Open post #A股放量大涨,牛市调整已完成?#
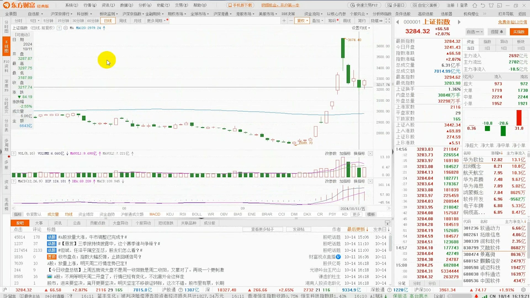The image size is (530, 298). 92,237
